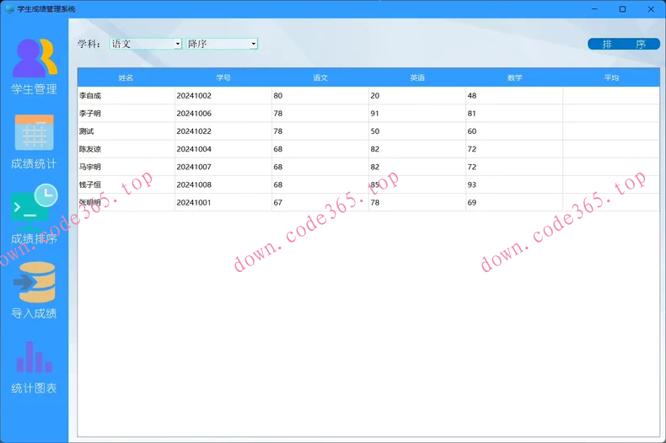Click the 姓名 column header

click(126, 77)
